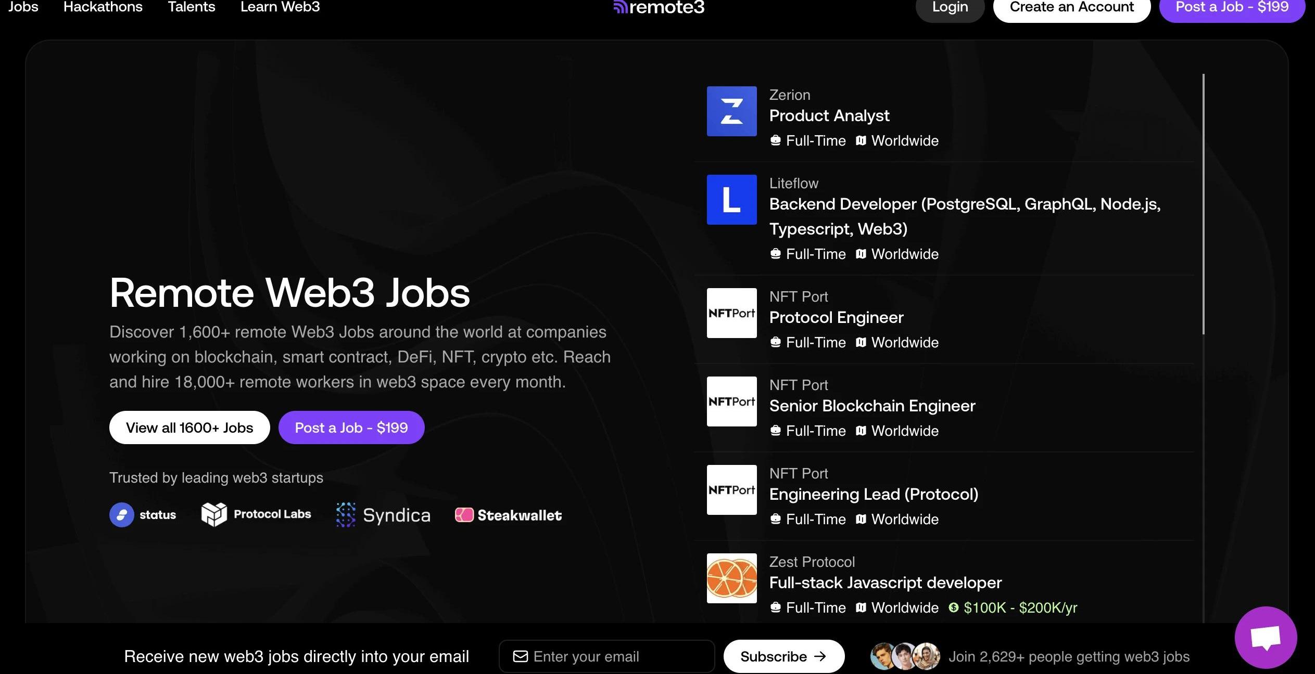Click the status startup logo
The height and width of the screenshot is (674, 1315).
click(x=143, y=515)
